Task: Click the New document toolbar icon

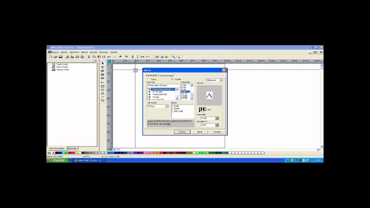Action: coord(51,57)
